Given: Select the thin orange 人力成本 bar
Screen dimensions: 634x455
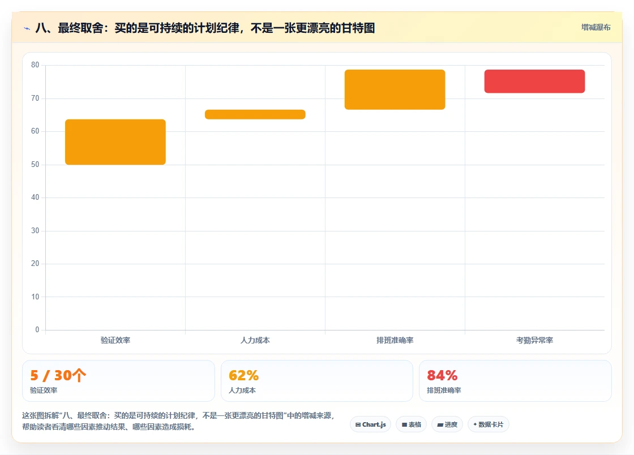Looking at the screenshot, I should click(255, 114).
